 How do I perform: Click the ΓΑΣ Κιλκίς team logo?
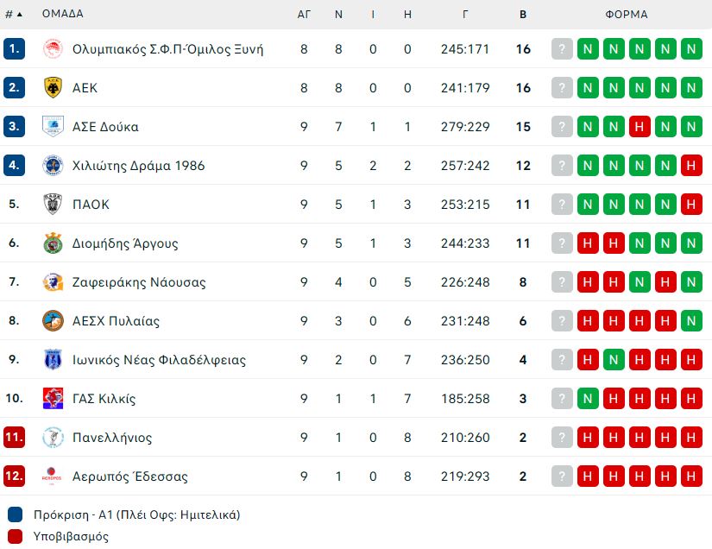point(53,398)
